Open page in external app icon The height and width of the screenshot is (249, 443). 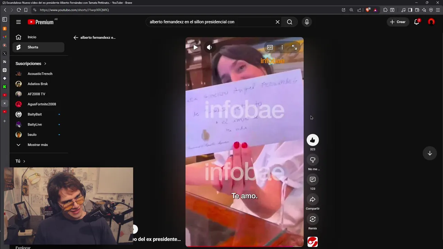tap(343, 10)
